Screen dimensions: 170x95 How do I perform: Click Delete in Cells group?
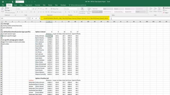(x=155, y=10)
